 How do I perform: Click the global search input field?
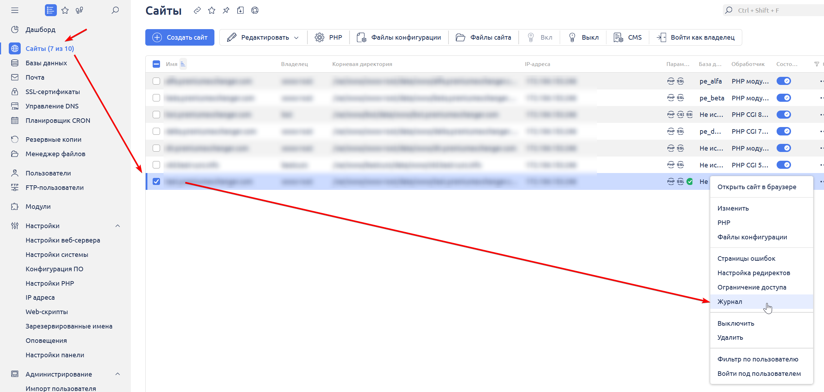772,11
